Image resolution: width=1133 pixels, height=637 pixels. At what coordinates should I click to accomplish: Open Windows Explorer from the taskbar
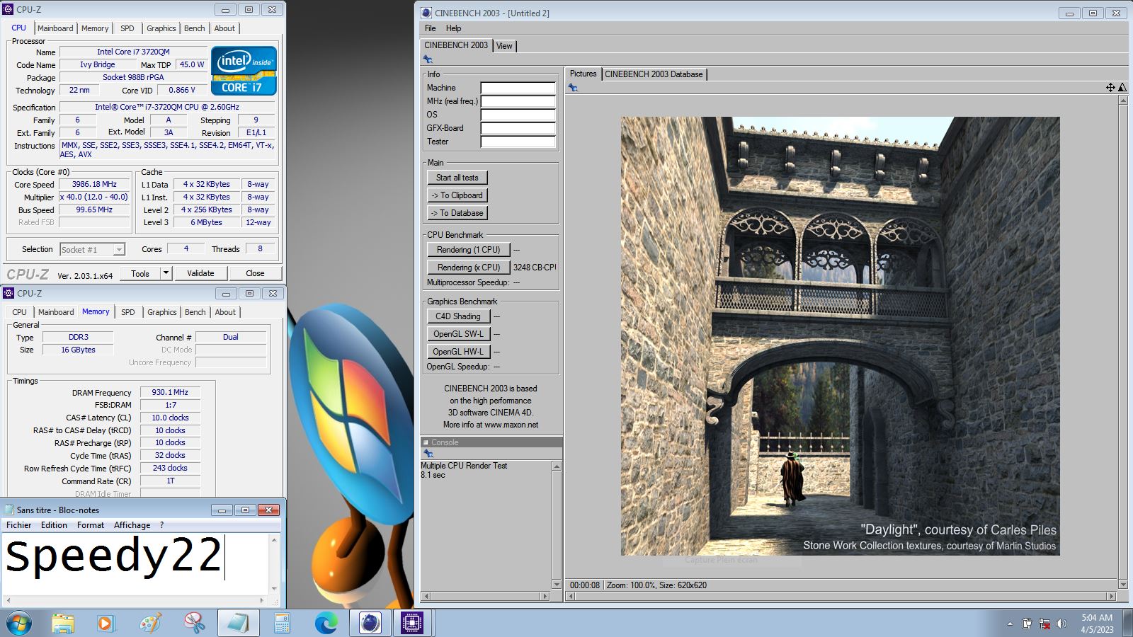(63, 623)
